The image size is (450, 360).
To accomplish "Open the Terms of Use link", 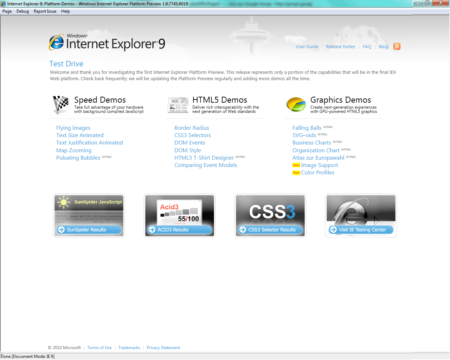I will (99, 348).
